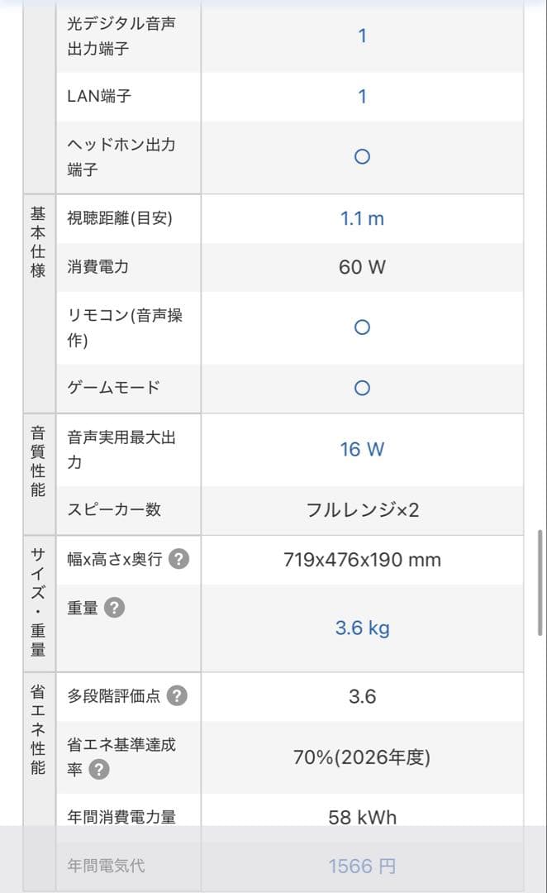Screen dimensions: 547x893
Task: Open the 1566 円 annual electricity cost link
Action: click(361, 866)
